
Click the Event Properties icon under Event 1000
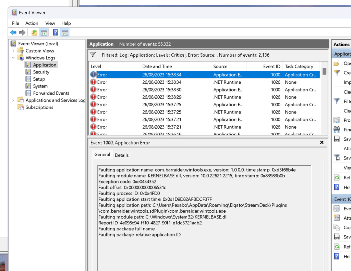click(x=337, y=209)
